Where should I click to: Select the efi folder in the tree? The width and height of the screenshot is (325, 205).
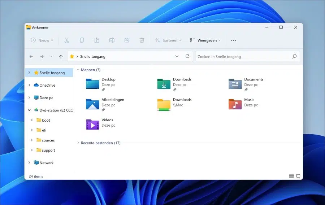[41, 130]
